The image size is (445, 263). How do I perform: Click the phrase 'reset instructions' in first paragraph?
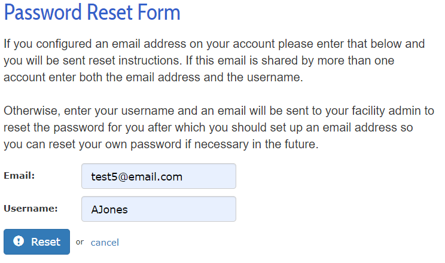tap(122, 60)
